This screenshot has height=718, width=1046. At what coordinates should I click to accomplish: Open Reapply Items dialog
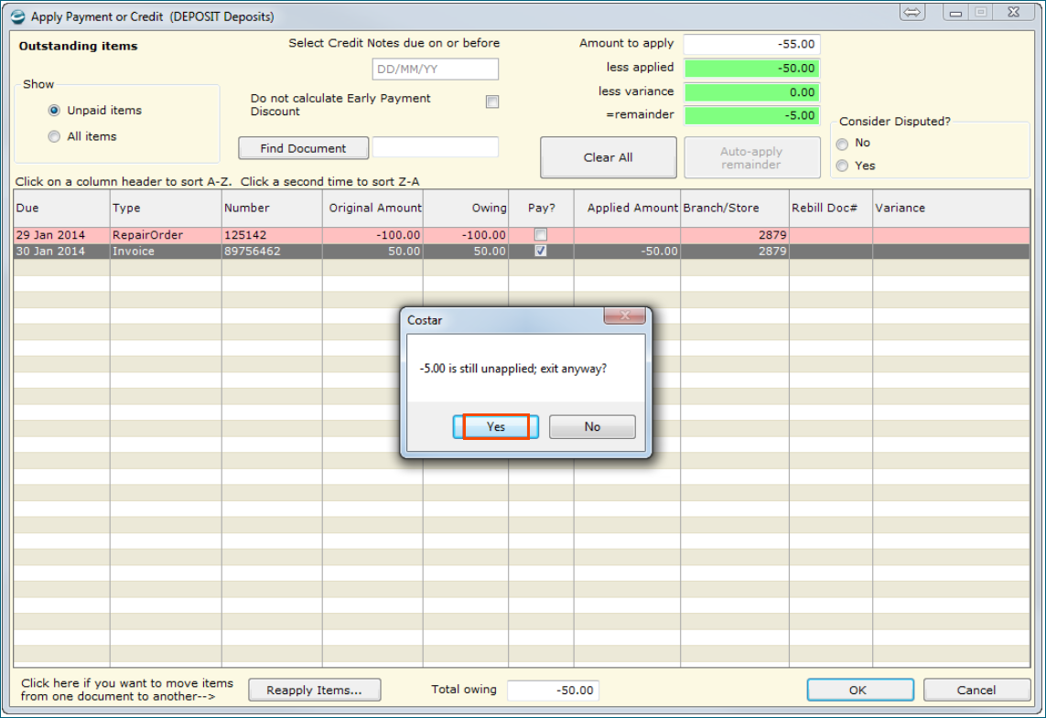(x=314, y=690)
